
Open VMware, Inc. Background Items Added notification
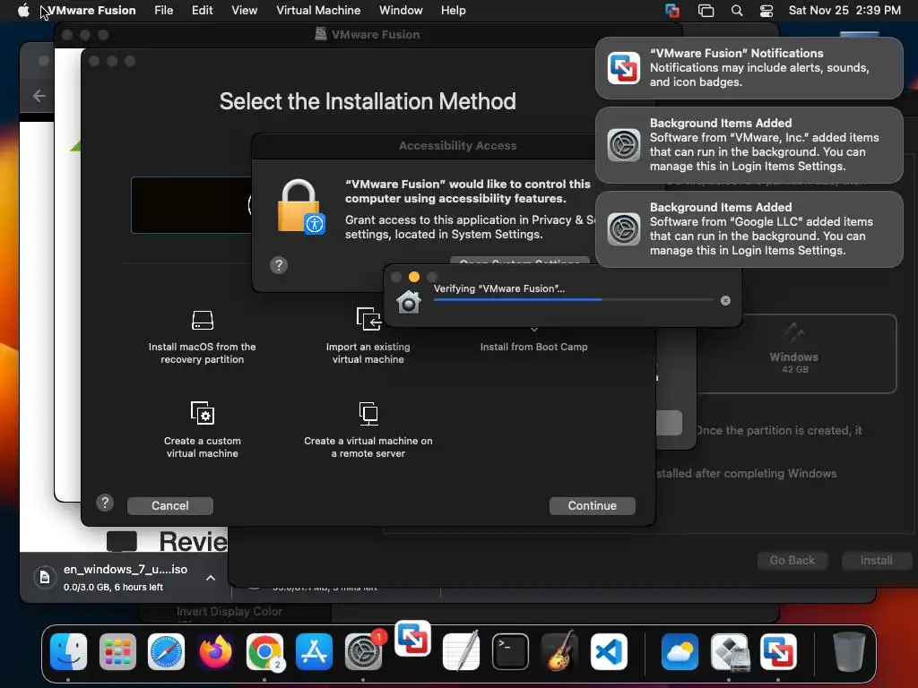(749, 145)
